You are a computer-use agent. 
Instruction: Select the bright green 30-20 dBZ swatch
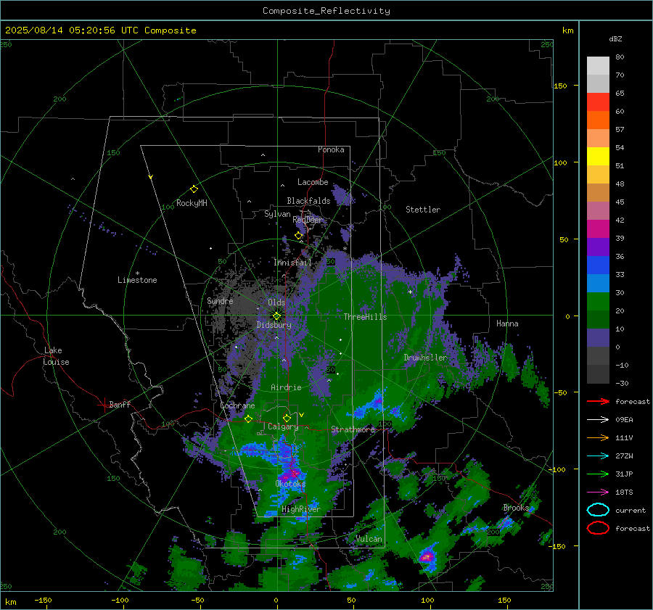[x=598, y=301]
